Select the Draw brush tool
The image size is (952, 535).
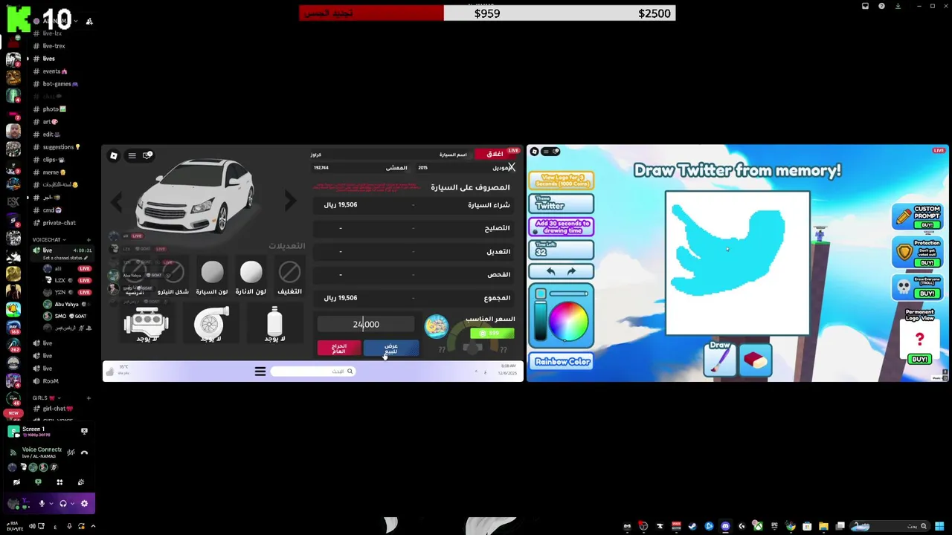[719, 359]
